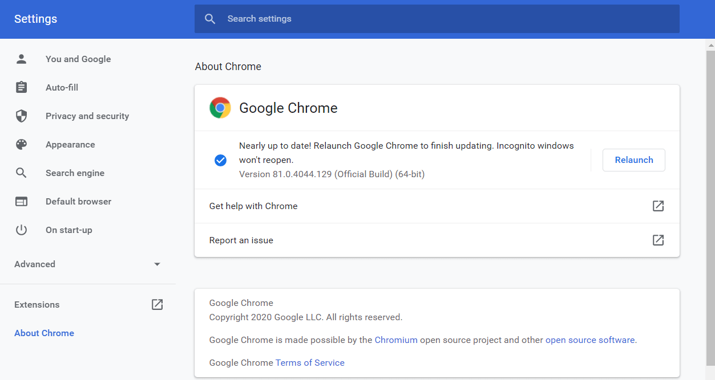
Task: Click the version 81.0.4044.129 text
Action: point(332,174)
